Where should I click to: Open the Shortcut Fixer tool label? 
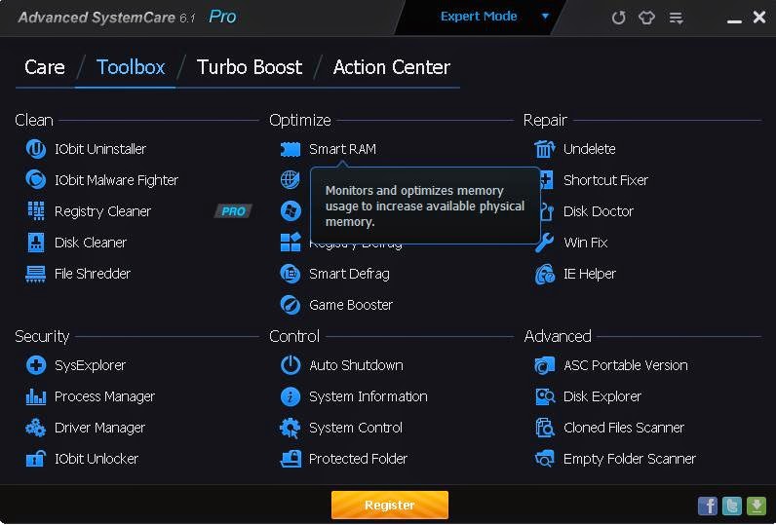click(605, 180)
